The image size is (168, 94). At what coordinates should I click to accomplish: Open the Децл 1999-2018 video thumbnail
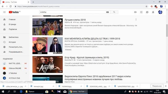click(x=48, y=46)
